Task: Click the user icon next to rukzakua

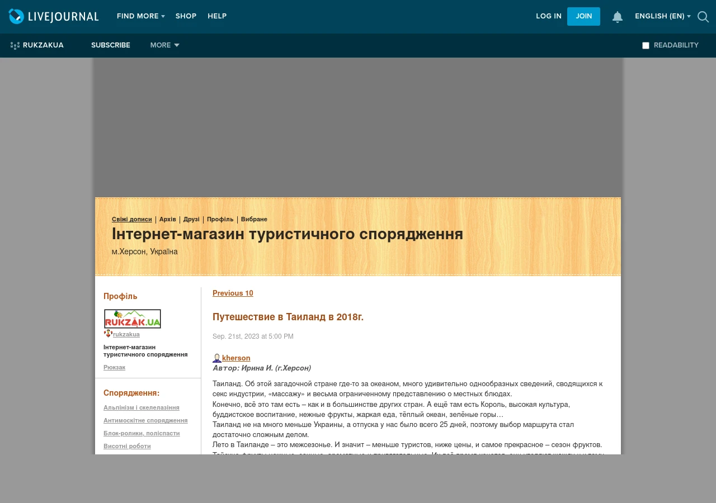Action: pos(108,334)
